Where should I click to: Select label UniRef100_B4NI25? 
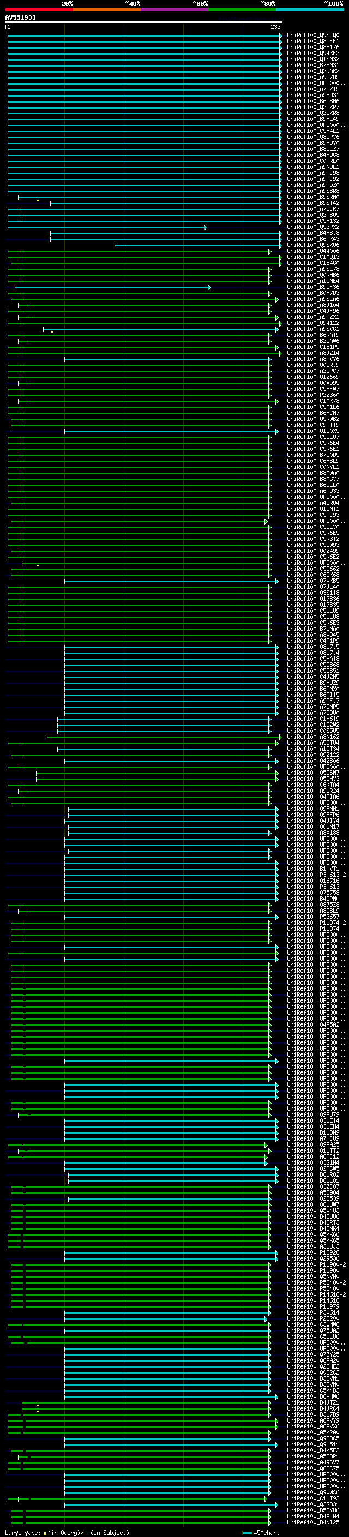313,1523
